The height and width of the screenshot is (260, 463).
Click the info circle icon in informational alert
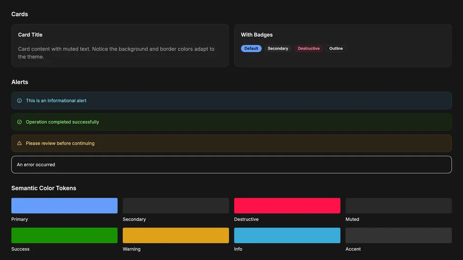pyautogui.click(x=19, y=101)
